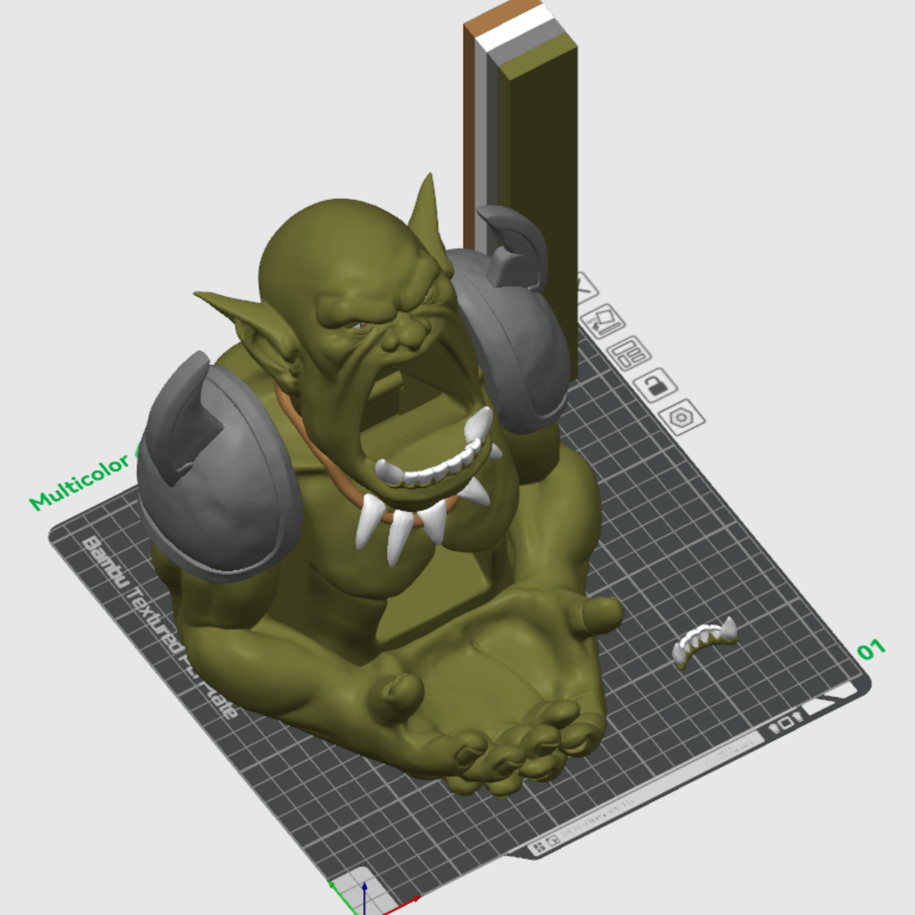The image size is (915, 915).
Task: Arrange objects on this plate
Action: 628,353
